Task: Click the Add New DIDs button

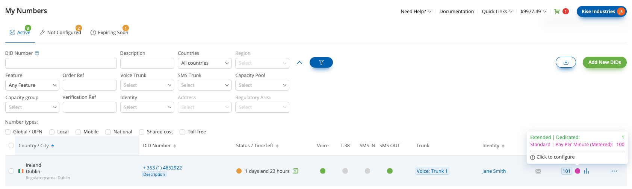Action: (x=605, y=62)
